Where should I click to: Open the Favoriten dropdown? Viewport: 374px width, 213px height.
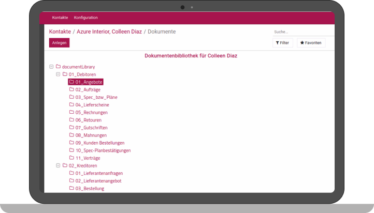coord(311,43)
